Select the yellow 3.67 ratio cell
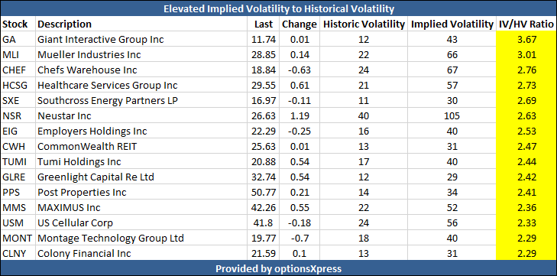Image resolution: width=557 pixels, height=276 pixels. click(526, 39)
